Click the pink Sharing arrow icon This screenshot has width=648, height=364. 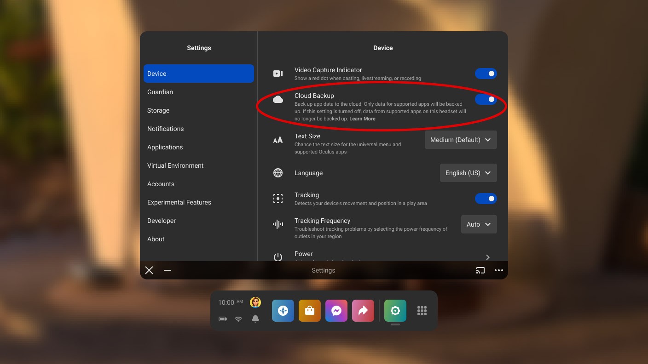coord(363,311)
